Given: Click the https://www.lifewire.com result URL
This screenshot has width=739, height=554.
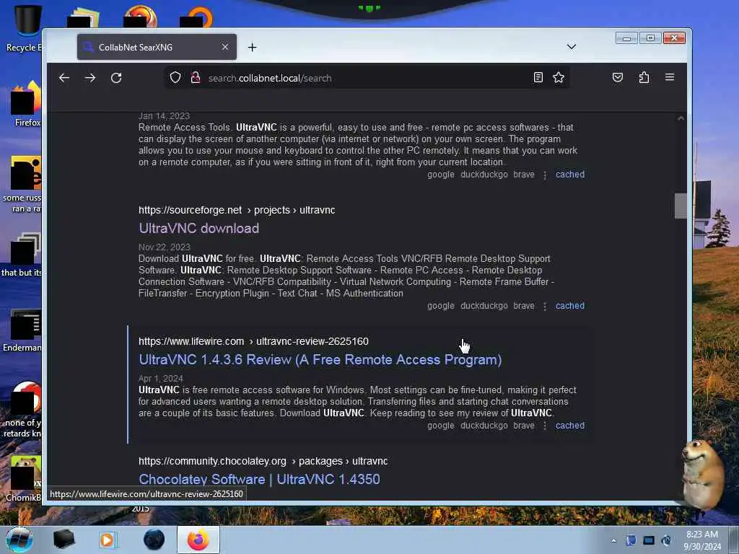Looking at the screenshot, I should pos(253,341).
